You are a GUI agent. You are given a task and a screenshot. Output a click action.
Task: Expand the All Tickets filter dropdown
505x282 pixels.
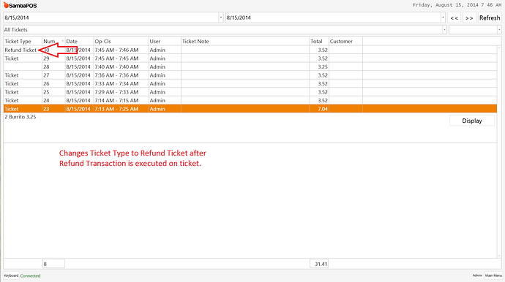point(444,29)
